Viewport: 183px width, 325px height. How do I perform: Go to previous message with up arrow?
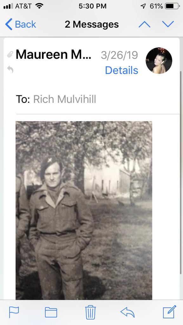(x=145, y=24)
